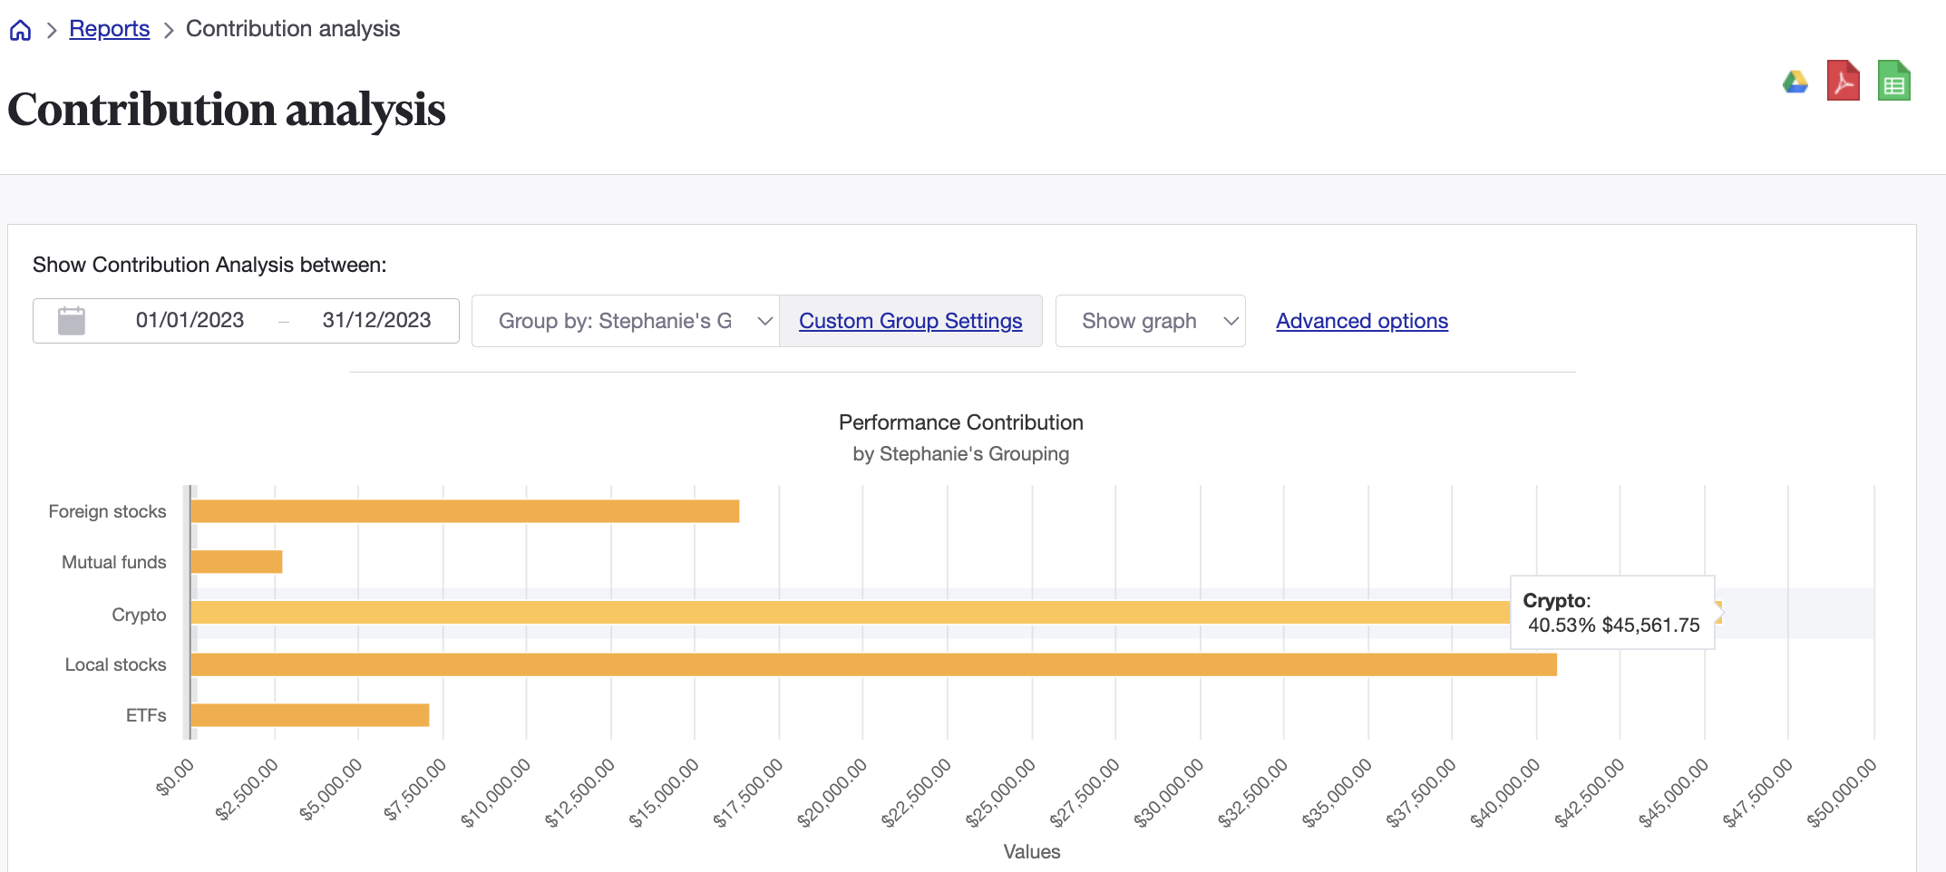Click the Crypto tooltip showing 40.53%
The height and width of the screenshot is (872, 1946).
point(1611,613)
